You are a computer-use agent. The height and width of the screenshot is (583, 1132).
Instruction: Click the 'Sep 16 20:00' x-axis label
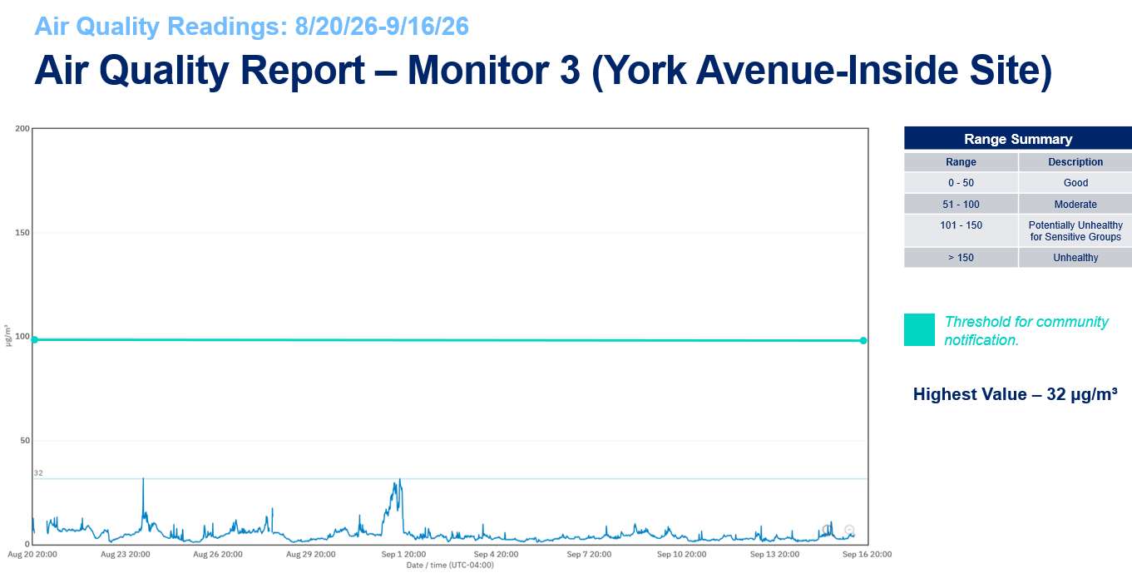pyautogui.click(x=867, y=554)
